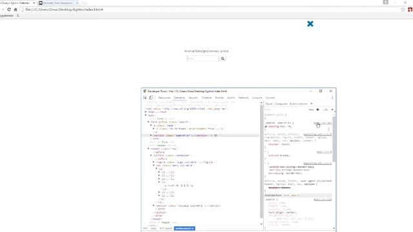Reload the page with the refresh icon
This screenshot has width=413, height=232.
[x=9, y=10]
